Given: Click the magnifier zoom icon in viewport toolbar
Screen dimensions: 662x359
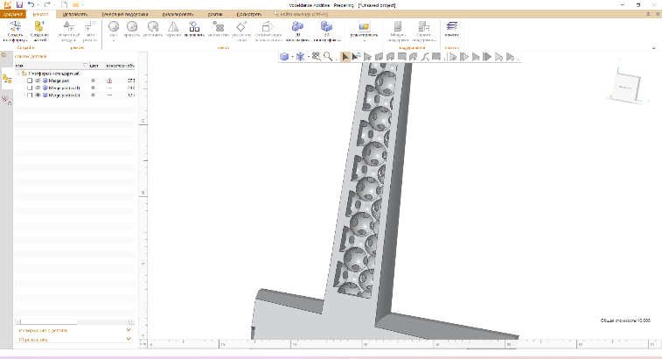Looking at the screenshot, I should (x=327, y=57).
